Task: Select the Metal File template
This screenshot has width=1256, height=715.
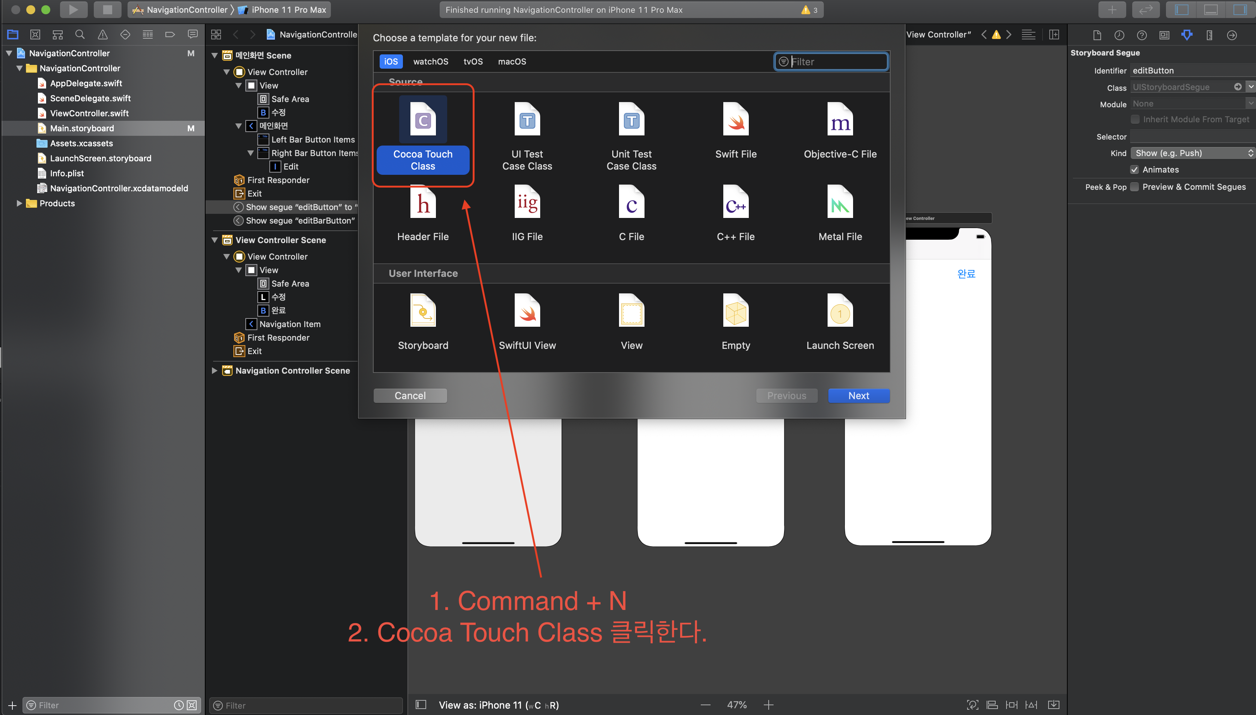Action: pos(840,202)
